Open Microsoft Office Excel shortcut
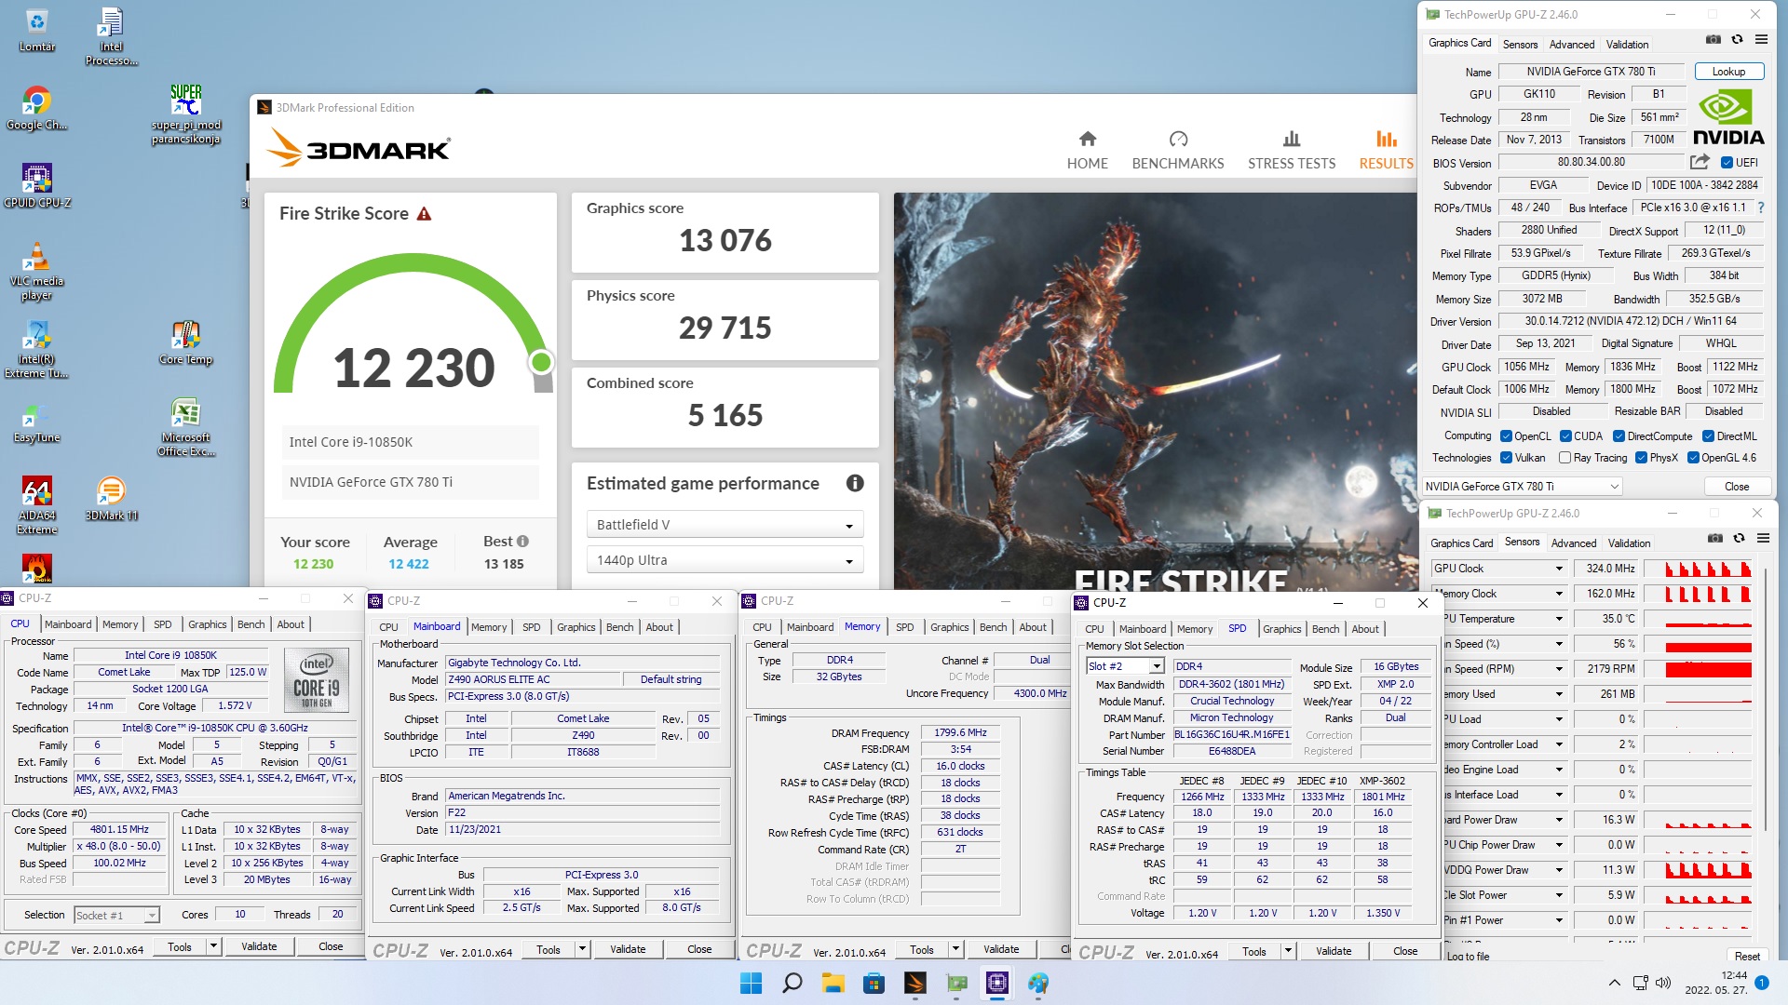Screen dimensions: 1788x1005 (185, 427)
